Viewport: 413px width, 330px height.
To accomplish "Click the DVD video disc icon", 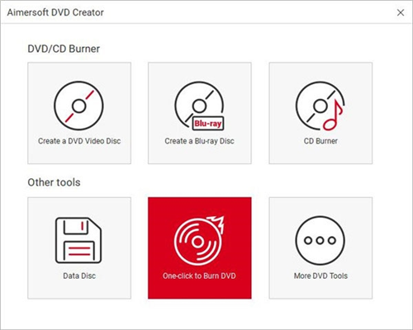I will tap(78, 106).
